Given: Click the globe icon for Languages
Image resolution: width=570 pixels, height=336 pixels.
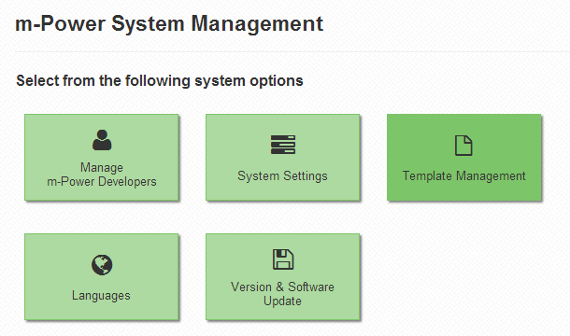Looking at the screenshot, I should pos(102,265).
